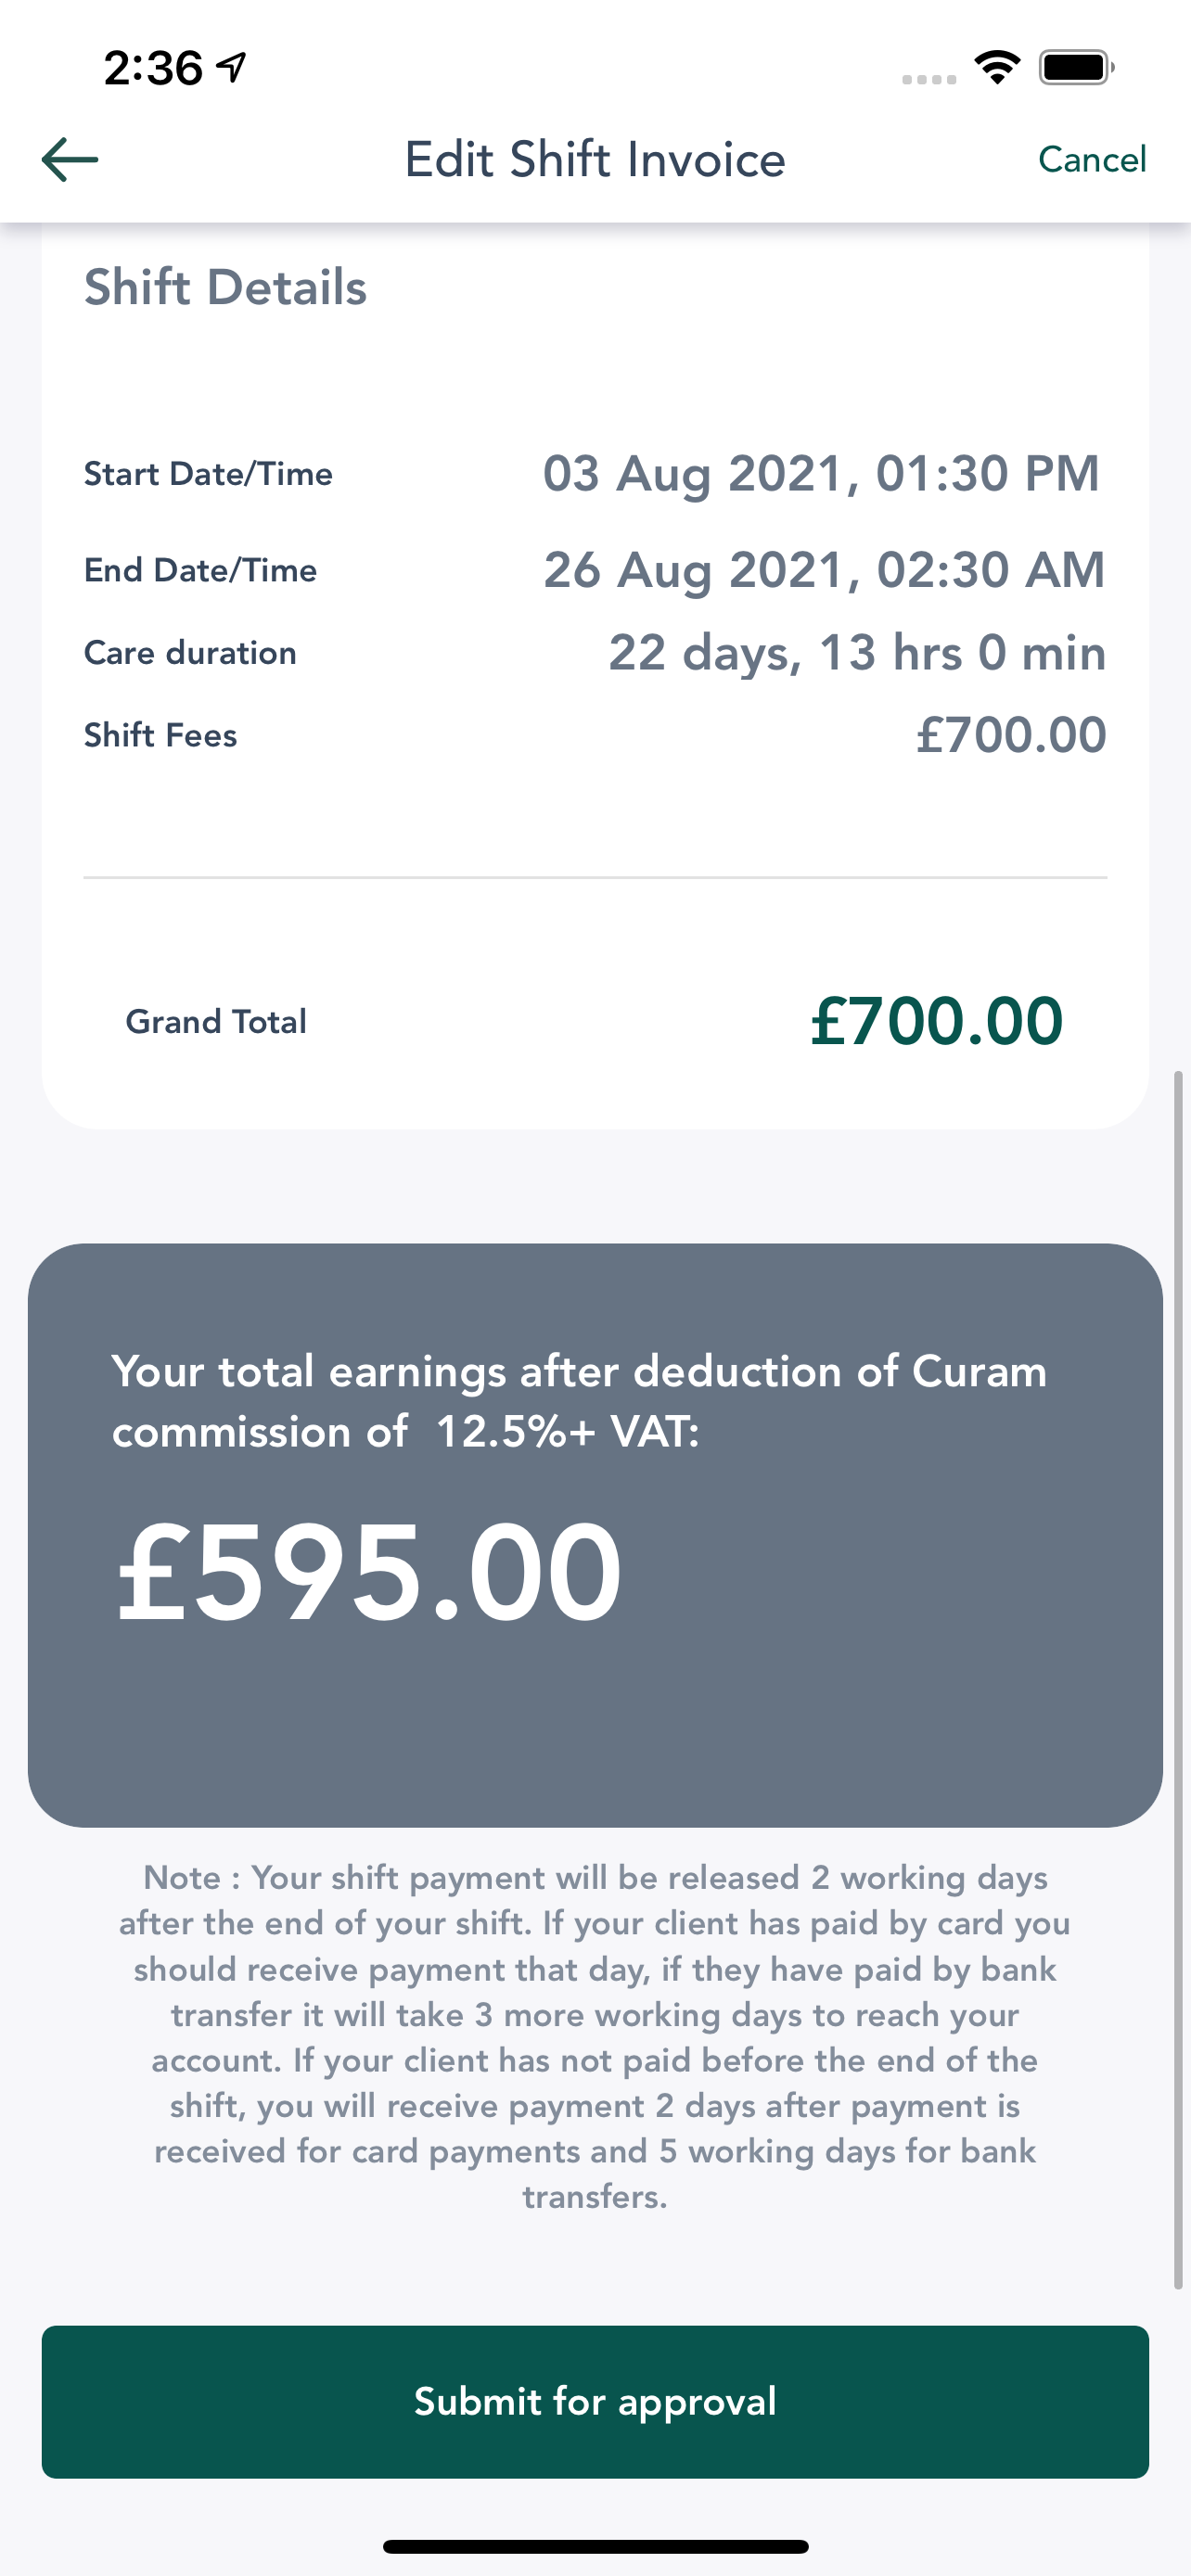Tap the back arrow icon
The image size is (1191, 2576).
coord(70,160)
